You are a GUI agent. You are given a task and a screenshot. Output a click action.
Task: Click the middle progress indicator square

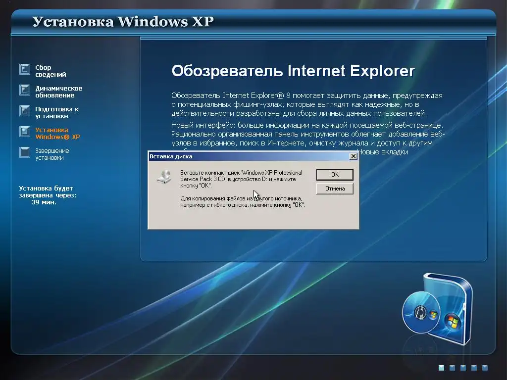[x=463, y=368]
